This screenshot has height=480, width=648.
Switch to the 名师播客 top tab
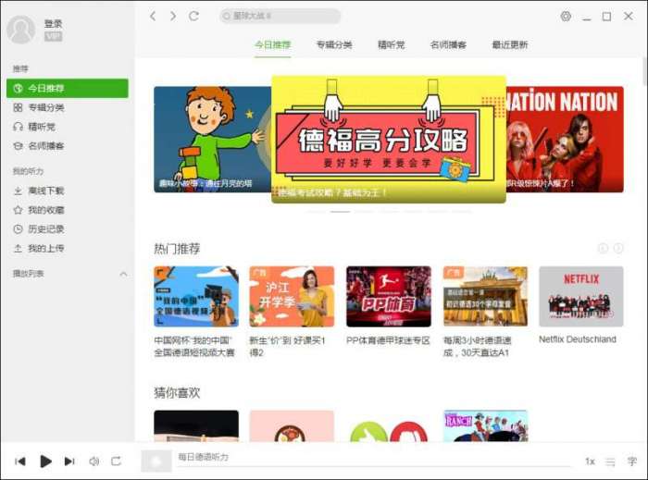click(x=448, y=44)
